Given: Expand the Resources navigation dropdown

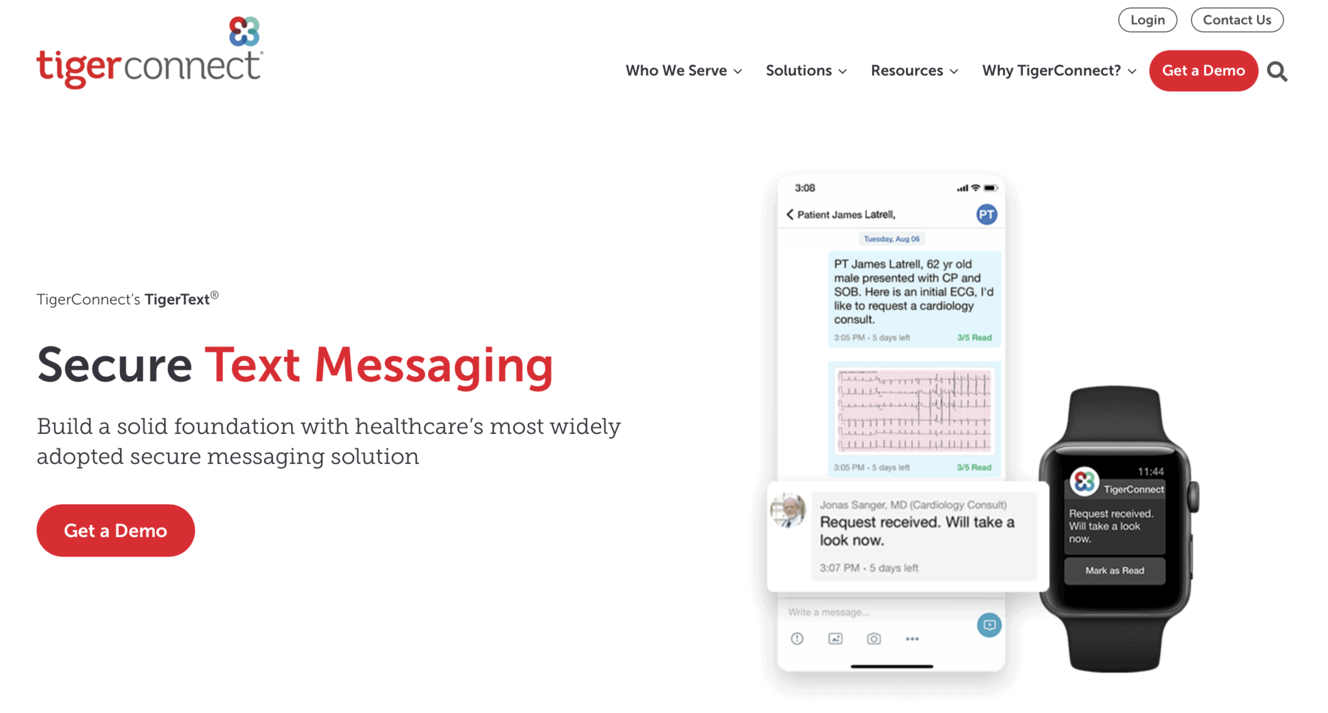Looking at the screenshot, I should [914, 70].
